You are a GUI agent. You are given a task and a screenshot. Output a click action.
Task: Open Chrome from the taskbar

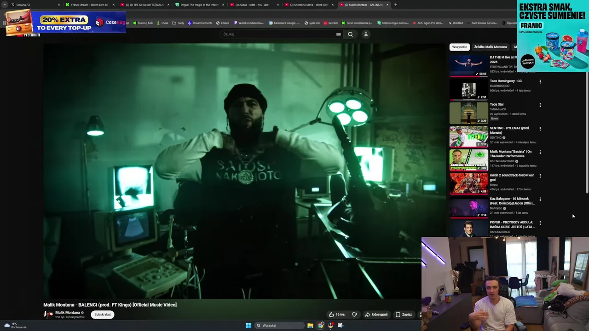pyautogui.click(x=321, y=325)
